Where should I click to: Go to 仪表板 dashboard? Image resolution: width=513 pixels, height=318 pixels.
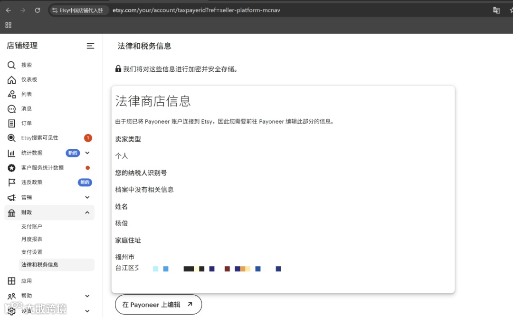click(x=29, y=79)
